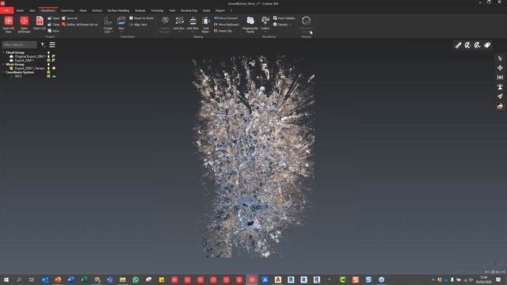
Task: Click the Open button in Project group
Action: [54, 18]
